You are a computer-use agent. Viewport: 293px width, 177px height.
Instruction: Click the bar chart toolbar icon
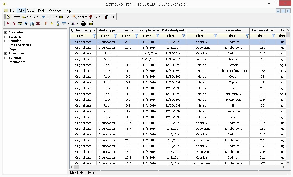[x=73, y=23]
